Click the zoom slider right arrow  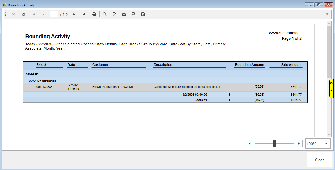pyautogui.click(x=299, y=144)
